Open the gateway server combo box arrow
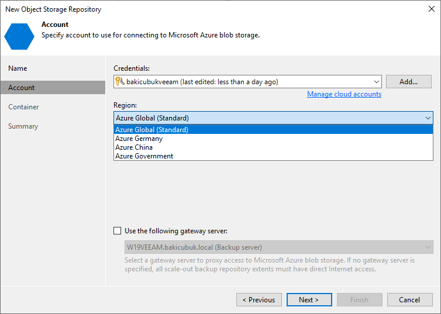This screenshot has width=441, height=314. (428, 247)
